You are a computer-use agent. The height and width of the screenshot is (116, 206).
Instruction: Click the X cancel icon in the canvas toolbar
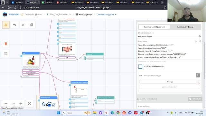23,25
